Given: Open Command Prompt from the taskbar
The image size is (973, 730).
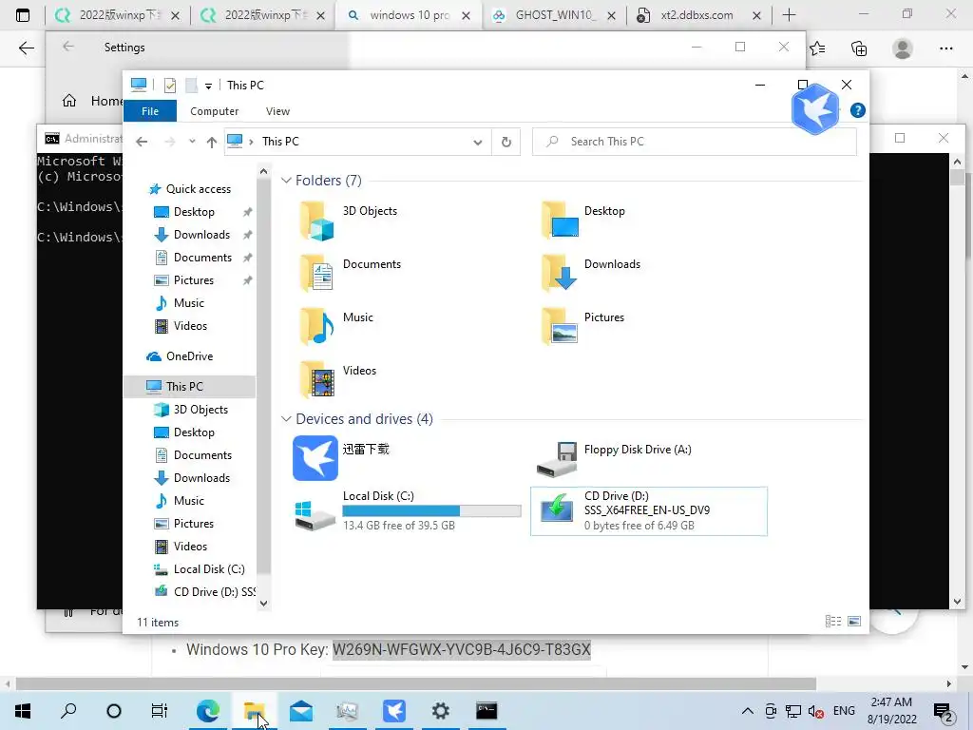Looking at the screenshot, I should click(486, 710).
